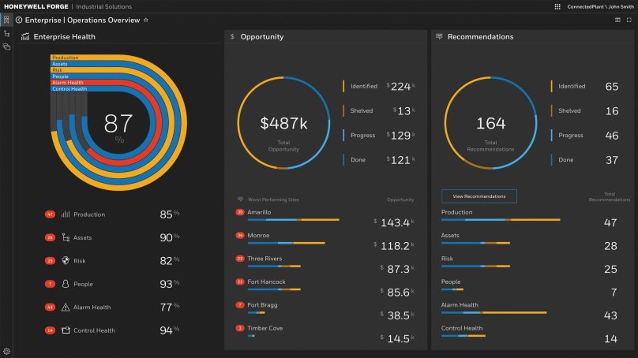Click the panel layout icon beside fullscreen
The image size is (638, 358).
(617, 20)
